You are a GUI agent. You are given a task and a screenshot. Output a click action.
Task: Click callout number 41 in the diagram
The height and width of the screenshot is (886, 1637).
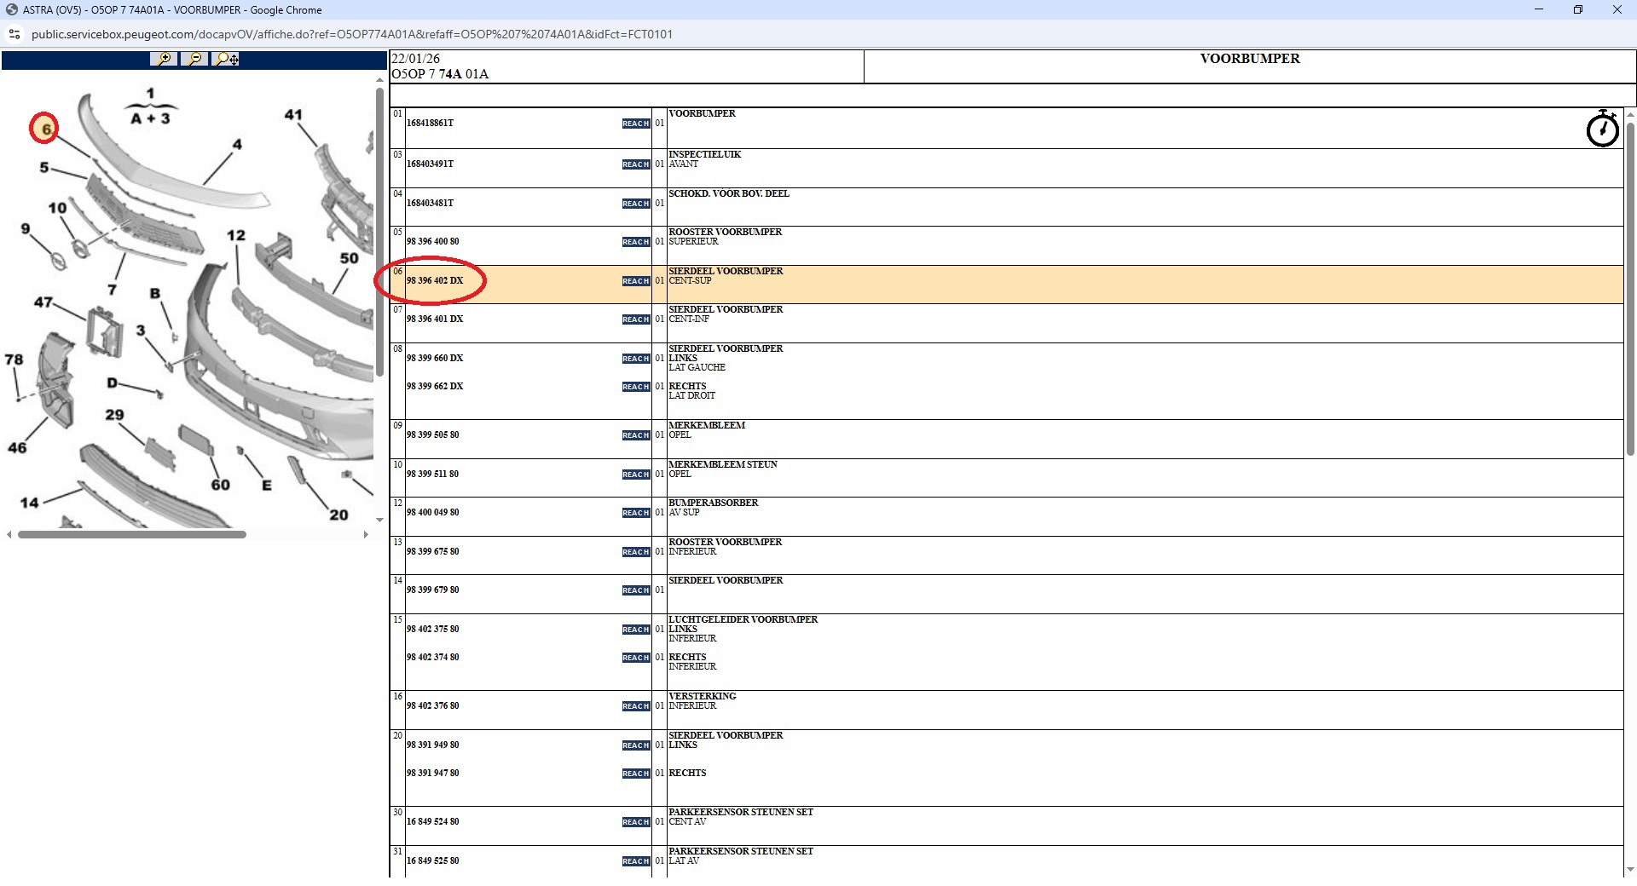(x=293, y=115)
